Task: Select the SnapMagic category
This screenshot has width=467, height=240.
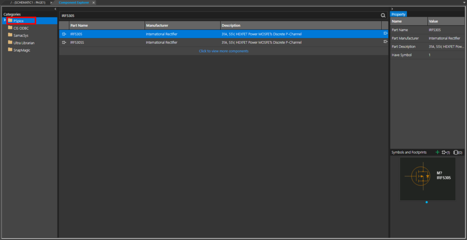Action: (22, 50)
